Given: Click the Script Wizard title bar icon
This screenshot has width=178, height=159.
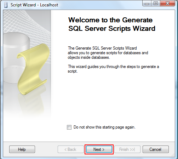Looking at the screenshot, I should (6, 5).
